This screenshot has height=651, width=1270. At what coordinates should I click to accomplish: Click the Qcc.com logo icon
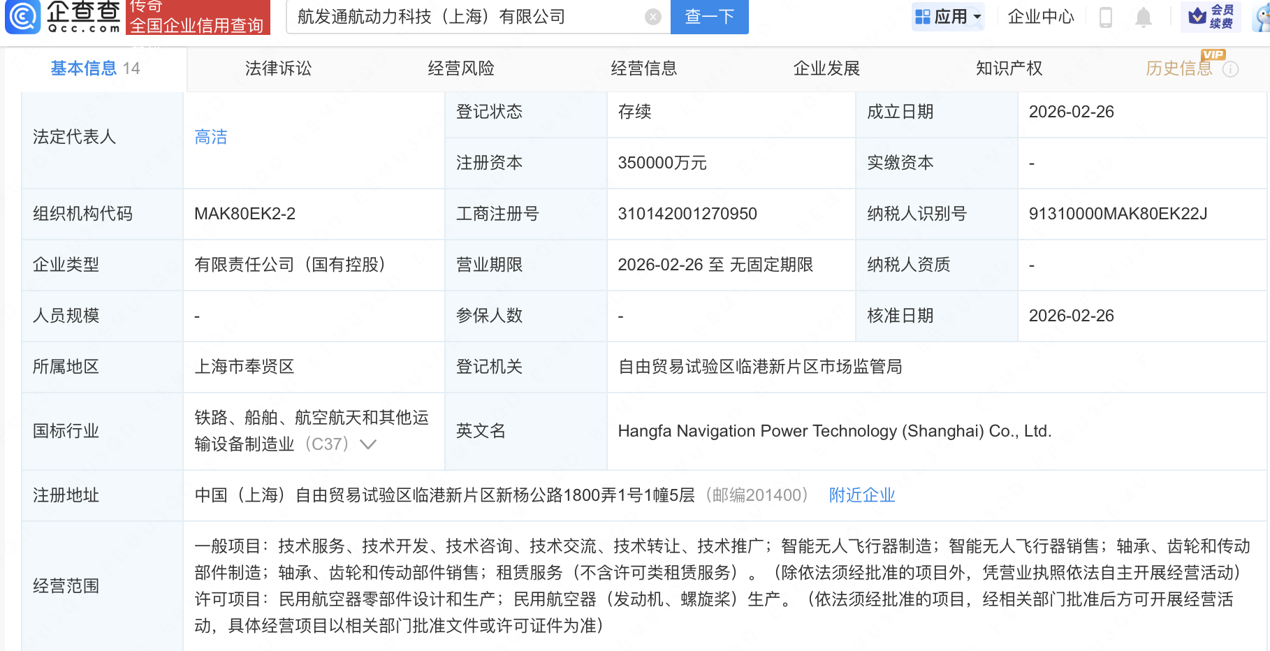(x=23, y=17)
